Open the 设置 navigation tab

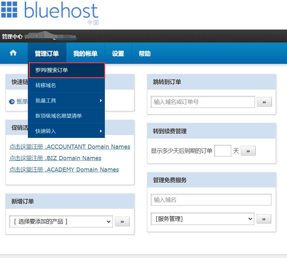click(118, 54)
